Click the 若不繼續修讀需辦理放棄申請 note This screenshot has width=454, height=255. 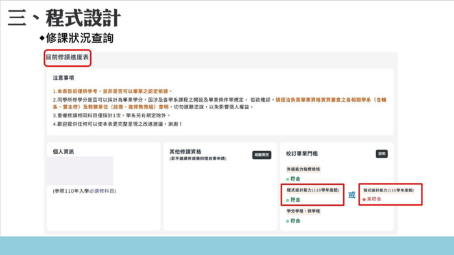tap(198, 158)
